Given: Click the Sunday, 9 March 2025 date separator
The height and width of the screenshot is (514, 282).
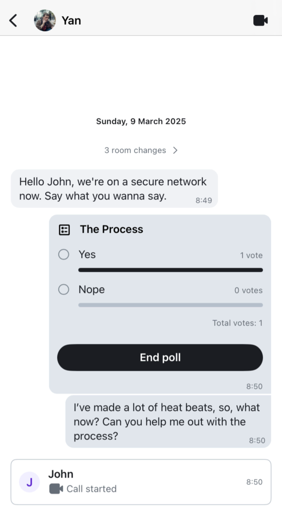Looking at the screenshot, I should [141, 121].
